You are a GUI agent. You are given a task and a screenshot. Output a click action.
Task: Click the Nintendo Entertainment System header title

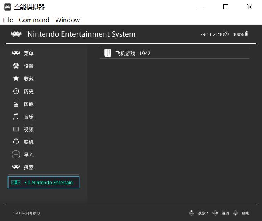click(81, 34)
